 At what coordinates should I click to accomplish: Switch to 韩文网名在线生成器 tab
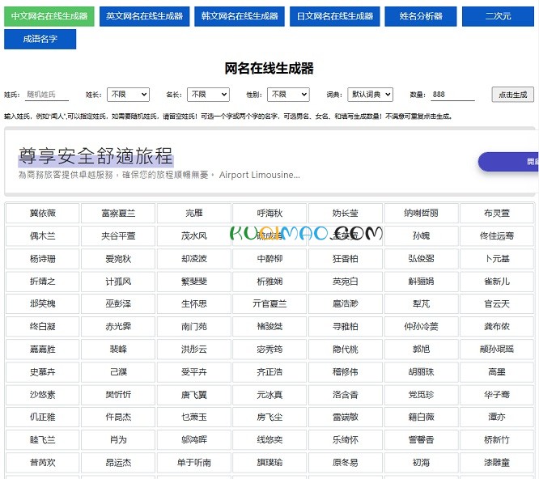pos(240,16)
